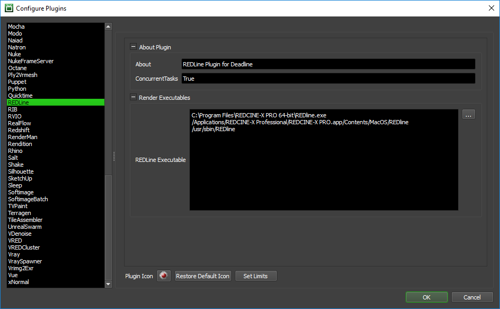500x309 pixels.
Task: Confirm with the OK button
Action: tap(427, 297)
